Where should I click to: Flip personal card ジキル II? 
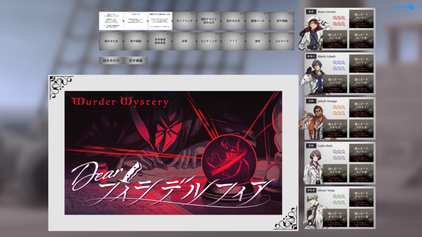click(335, 129)
